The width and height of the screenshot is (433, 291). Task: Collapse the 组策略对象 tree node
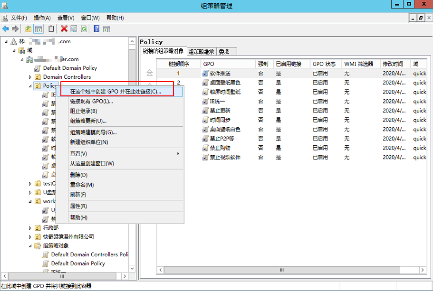pyautogui.click(x=30, y=246)
